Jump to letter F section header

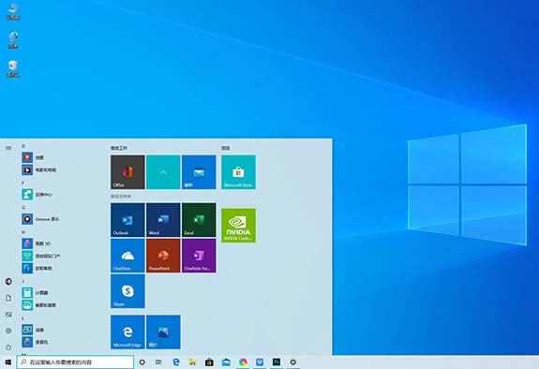(23, 183)
